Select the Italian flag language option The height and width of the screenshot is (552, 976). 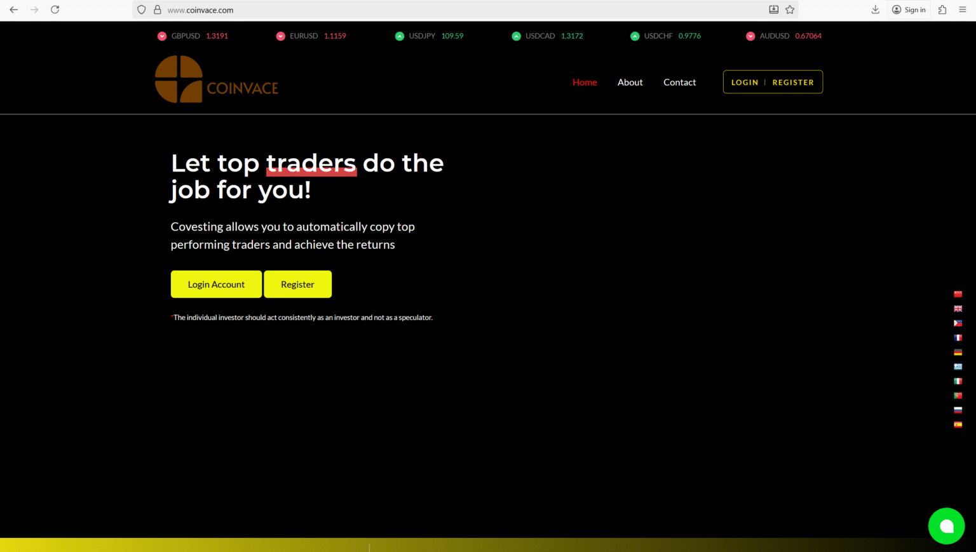point(958,381)
